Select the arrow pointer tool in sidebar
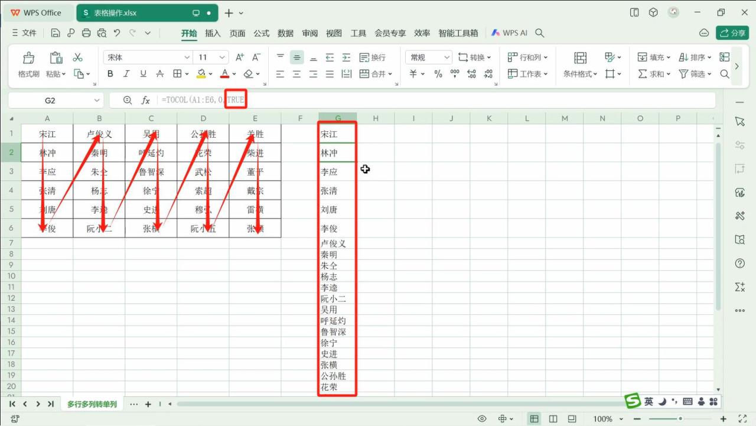The image size is (756, 426). (x=740, y=121)
